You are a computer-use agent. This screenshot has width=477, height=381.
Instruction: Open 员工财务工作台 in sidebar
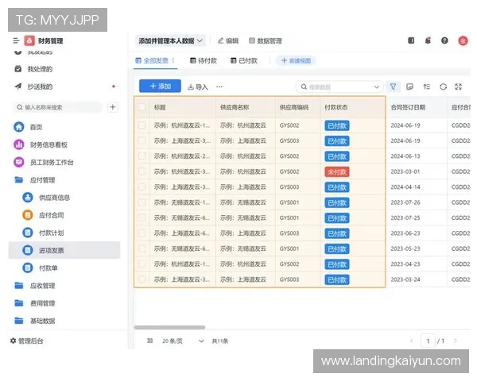point(52,162)
